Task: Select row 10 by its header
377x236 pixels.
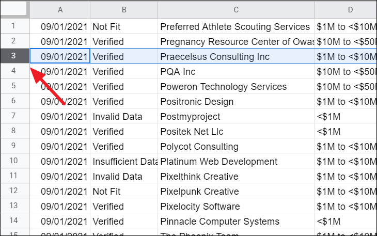Action: pos(14,162)
